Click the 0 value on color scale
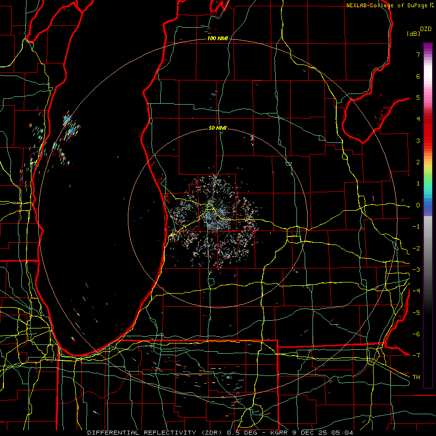This screenshot has height=436, width=436. point(418,205)
